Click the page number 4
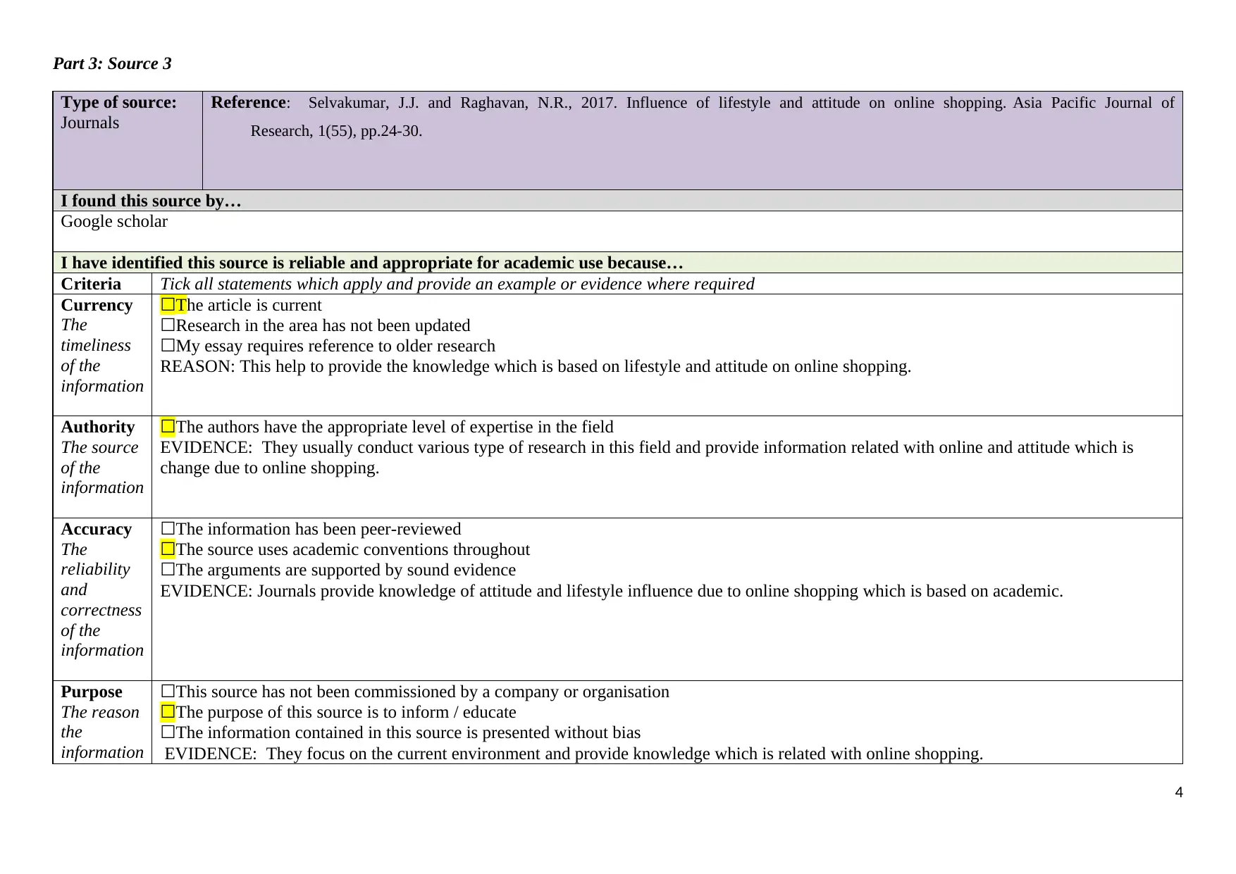The image size is (1236, 874). pos(1179,793)
